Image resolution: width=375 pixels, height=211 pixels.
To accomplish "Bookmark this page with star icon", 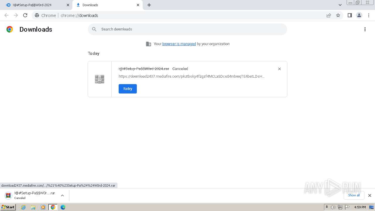I will pos(338,15).
